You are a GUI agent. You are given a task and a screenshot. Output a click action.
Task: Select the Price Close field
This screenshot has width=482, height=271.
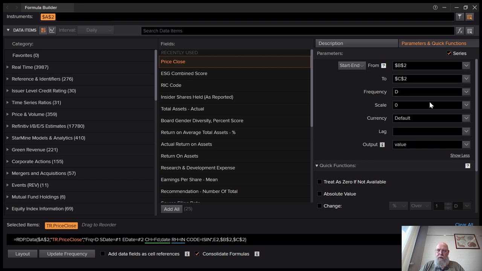point(235,62)
